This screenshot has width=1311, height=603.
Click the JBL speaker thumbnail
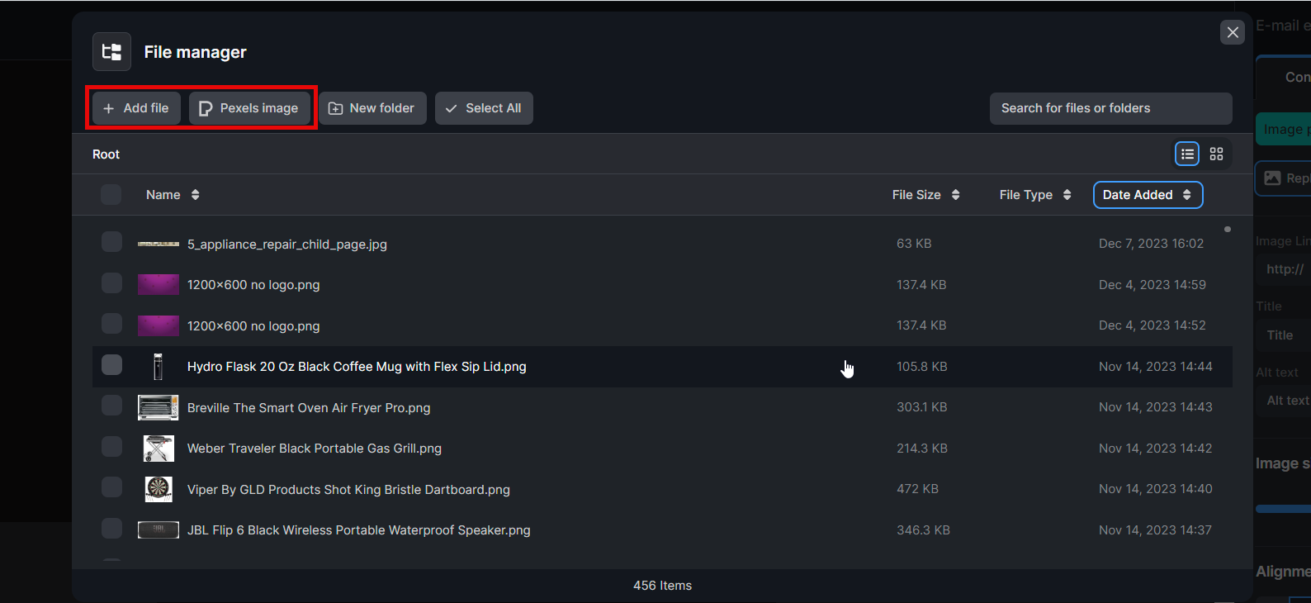coord(159,530)
